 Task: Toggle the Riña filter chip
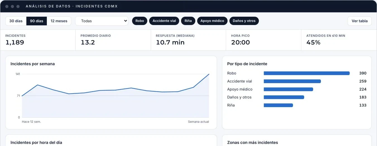(x=188, y=21)
